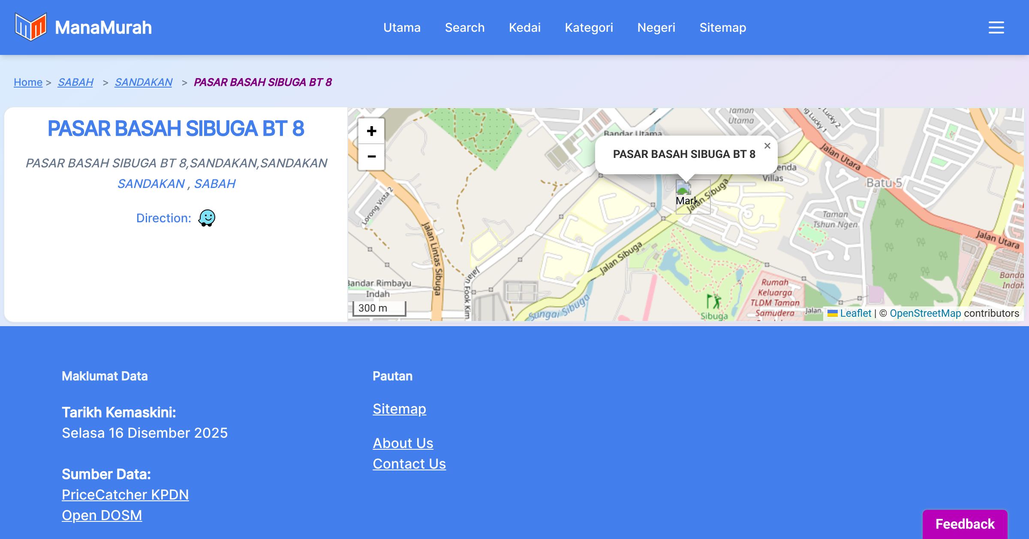Open the hamburger menu
Viewport: 1029px width, 539px height.
[996, 27]
